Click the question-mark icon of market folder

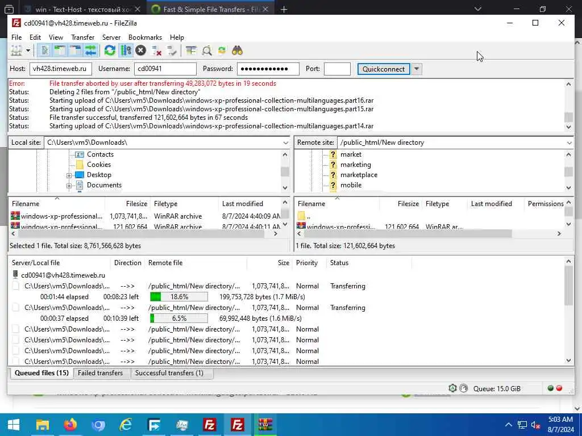[333, 154]
